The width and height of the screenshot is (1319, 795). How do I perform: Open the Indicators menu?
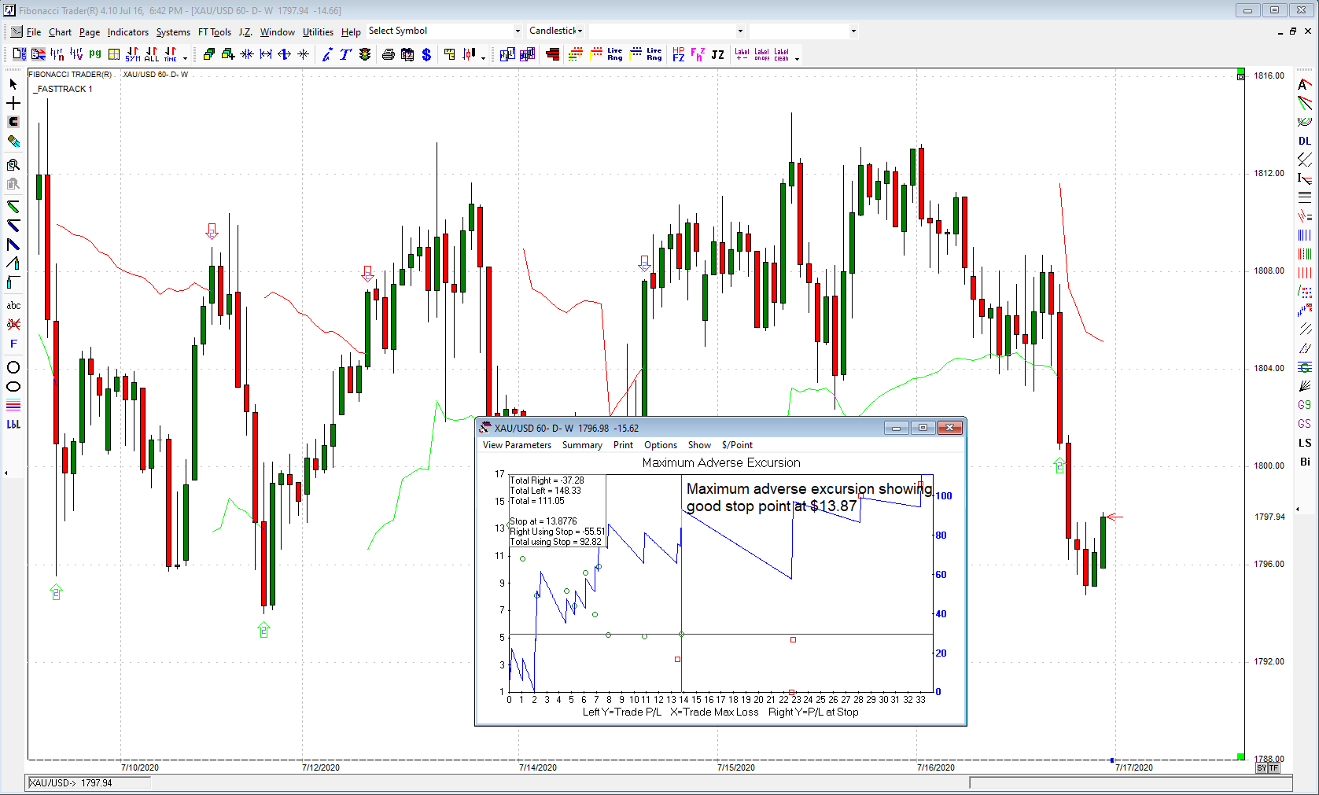click(x=128, y=32)
